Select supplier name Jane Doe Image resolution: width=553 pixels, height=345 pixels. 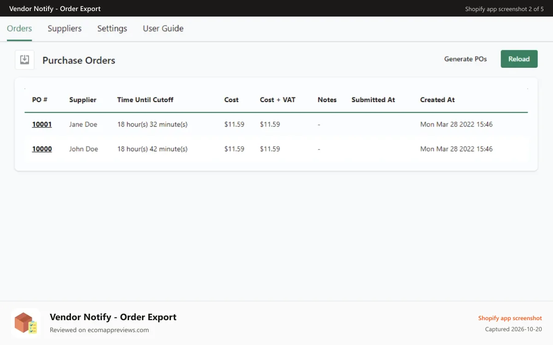[83, 124]
